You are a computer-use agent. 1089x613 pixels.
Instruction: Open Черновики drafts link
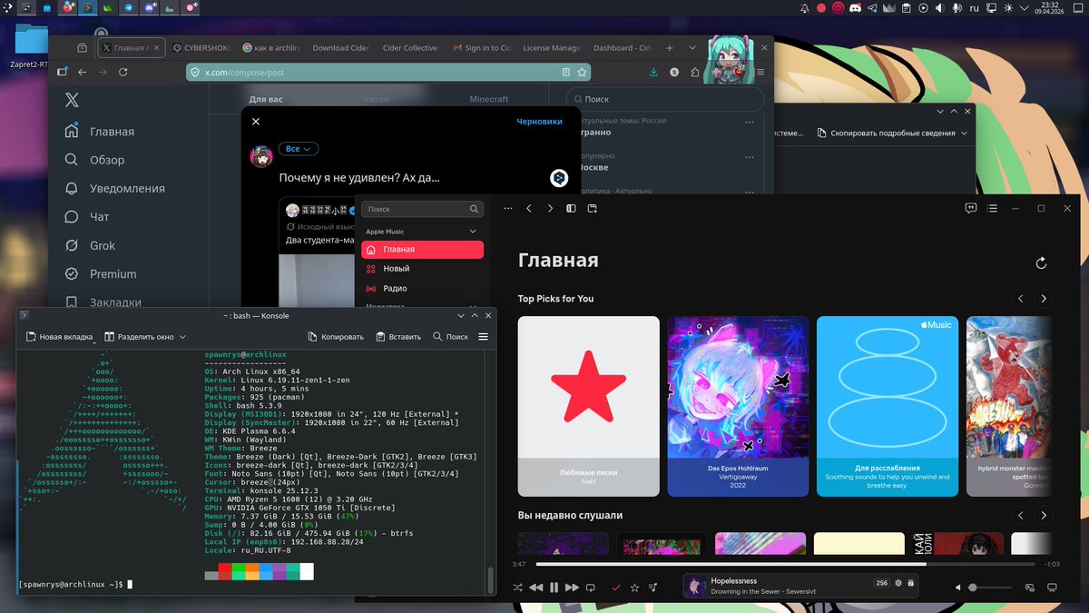[540, 121]
